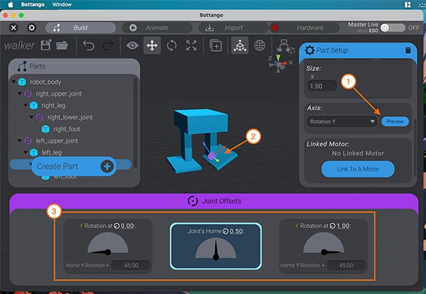Click the redo arrow
The image size is (426, 294).
(107, 45)
